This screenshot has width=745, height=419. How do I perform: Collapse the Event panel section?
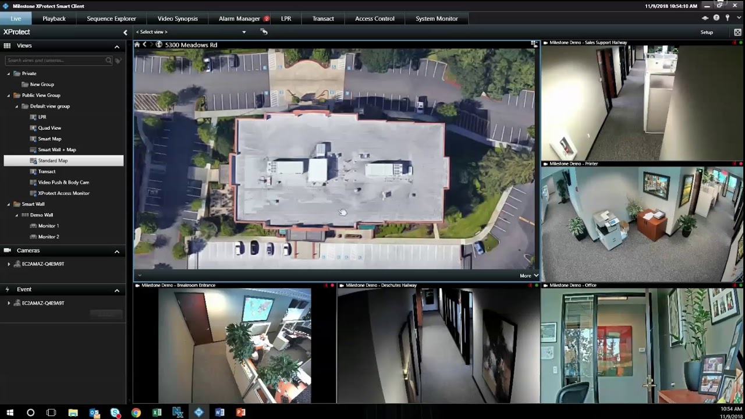[x=117, y=290]
